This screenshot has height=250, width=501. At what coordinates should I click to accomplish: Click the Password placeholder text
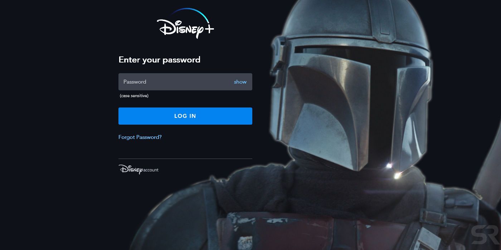135,82
